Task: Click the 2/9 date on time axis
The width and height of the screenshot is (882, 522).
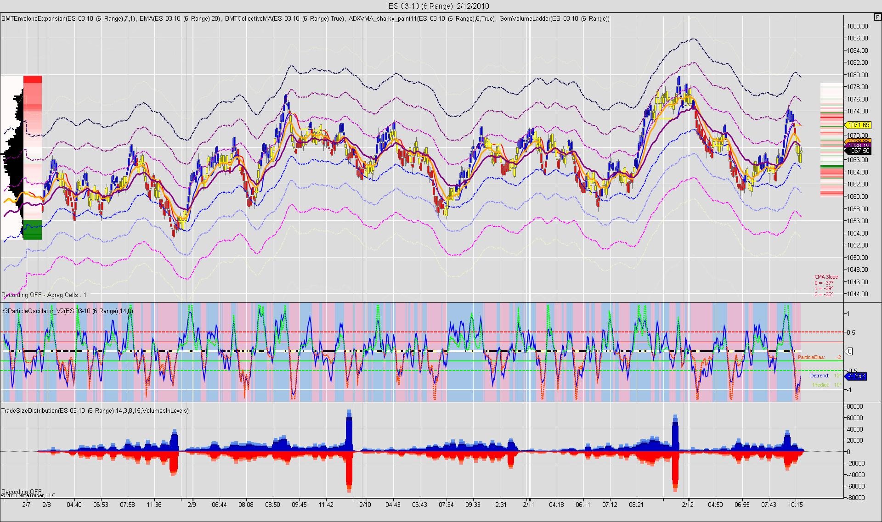Action: point(192,505)
